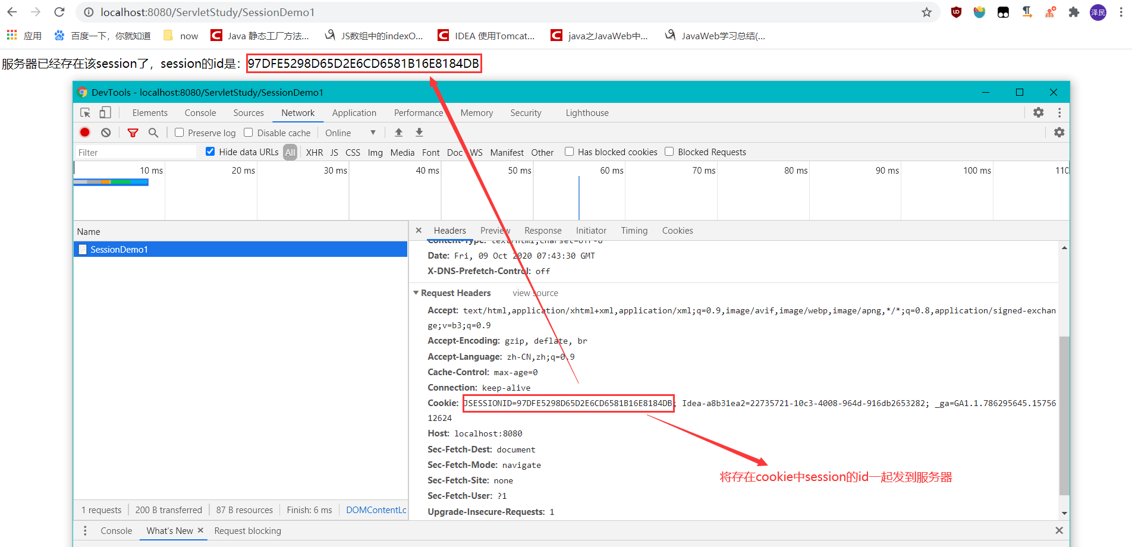Open the IDEA Tomcat bookmark

(486, 36)
